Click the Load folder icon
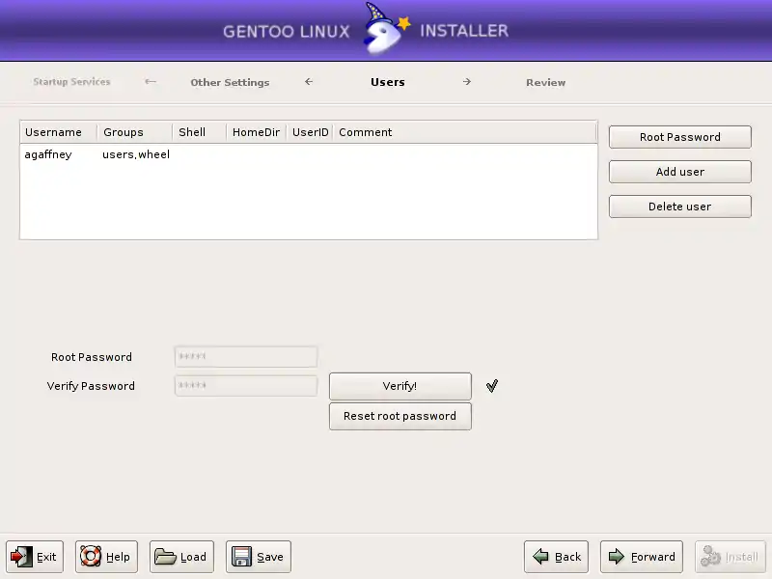 (165, 557)
